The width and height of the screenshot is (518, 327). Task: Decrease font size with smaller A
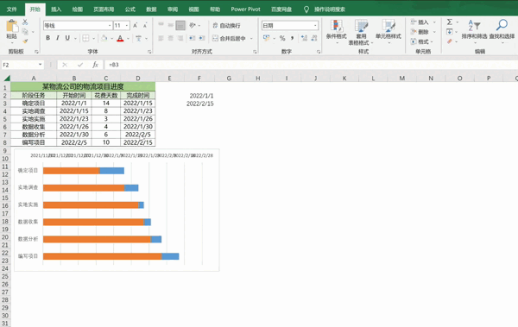[145, 25]
